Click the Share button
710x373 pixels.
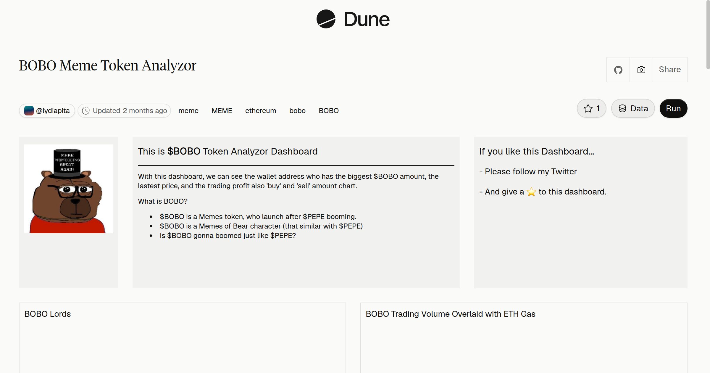[670, 70]
